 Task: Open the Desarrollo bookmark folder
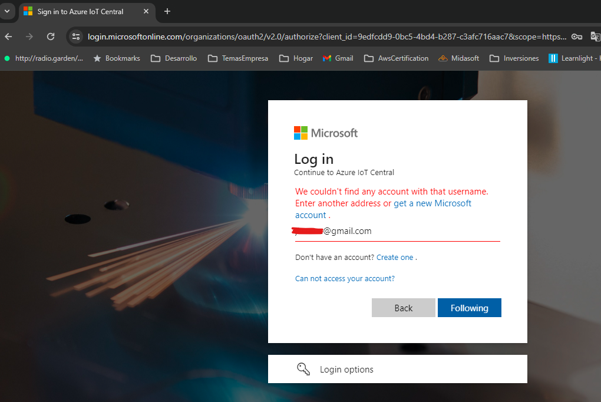click(174, 58)
